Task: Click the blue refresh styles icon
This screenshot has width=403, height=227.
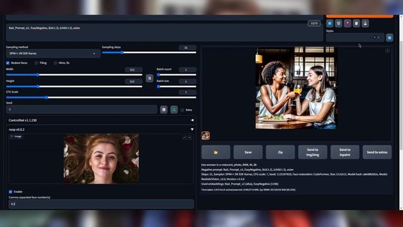Action: coord(389,38)
